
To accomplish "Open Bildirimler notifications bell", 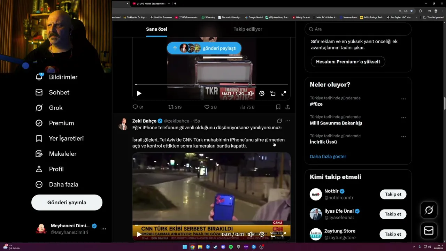I will 56,77.
